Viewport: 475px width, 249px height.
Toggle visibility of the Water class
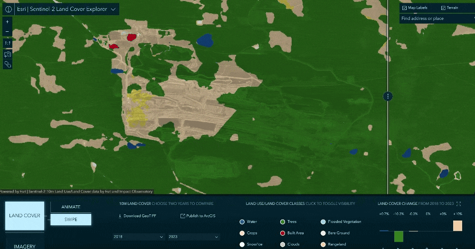(x=242, y=221)
